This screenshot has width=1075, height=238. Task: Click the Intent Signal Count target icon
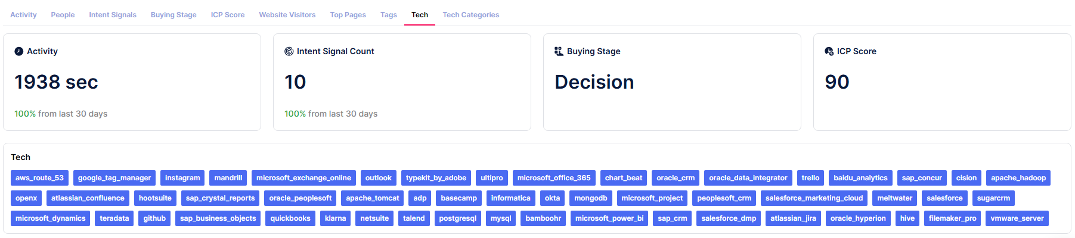coord(289,51)
